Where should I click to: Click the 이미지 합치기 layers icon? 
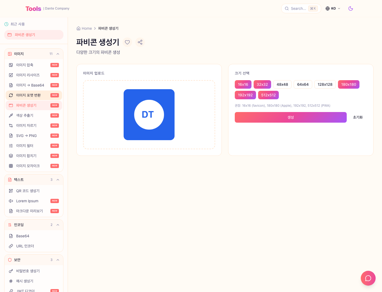tap(11, 156)
